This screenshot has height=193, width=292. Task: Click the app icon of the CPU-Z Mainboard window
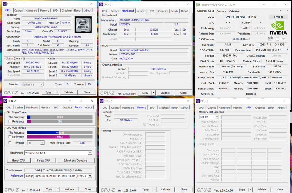coord(101,4)
